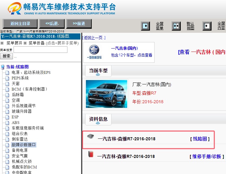Screen dimensions: 226x174
Task: Click document icon beside 组合仪表
Action: 7,134
